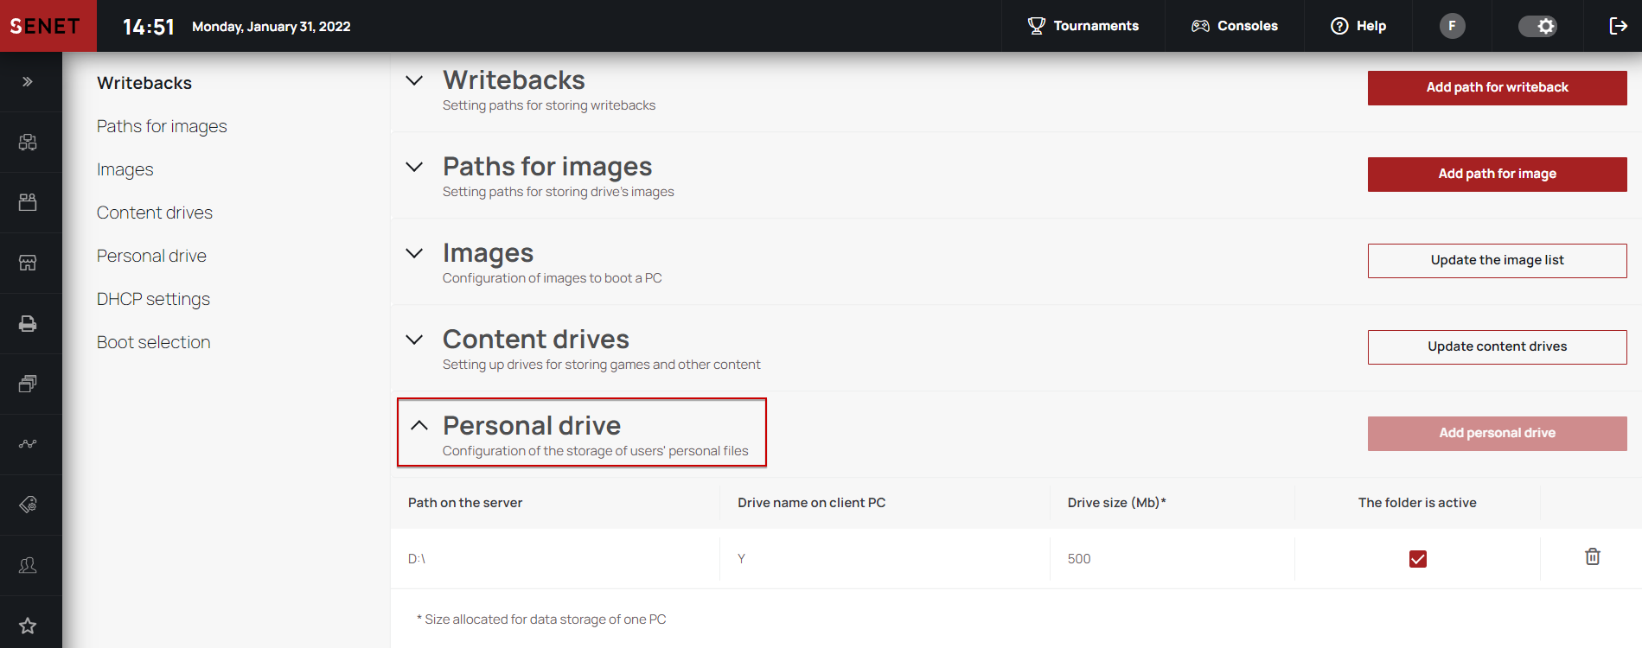Image resolution: width=1642 pixels, height=648 pixels.
Task: Click the logout icon in top bar
Action: click(x=1618, y=26)
